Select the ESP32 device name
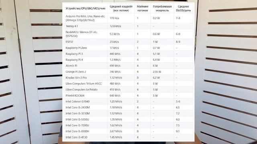Viewport: 257px width, 144px height. 69,42
